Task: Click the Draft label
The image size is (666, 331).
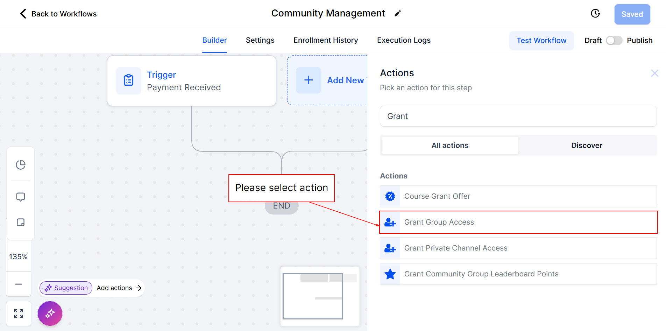Action: click(x=593, y=41)
